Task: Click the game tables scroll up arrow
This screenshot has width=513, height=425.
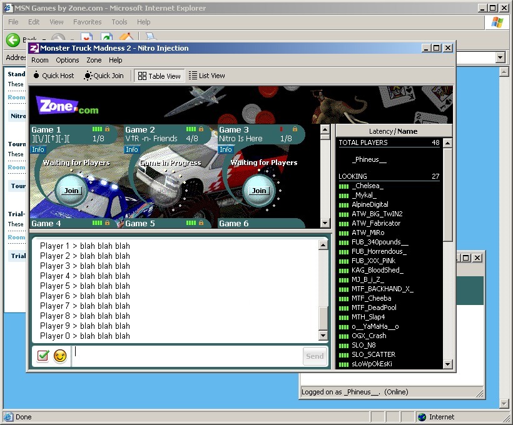Action: pyautogui.click(x=325, y=129)
